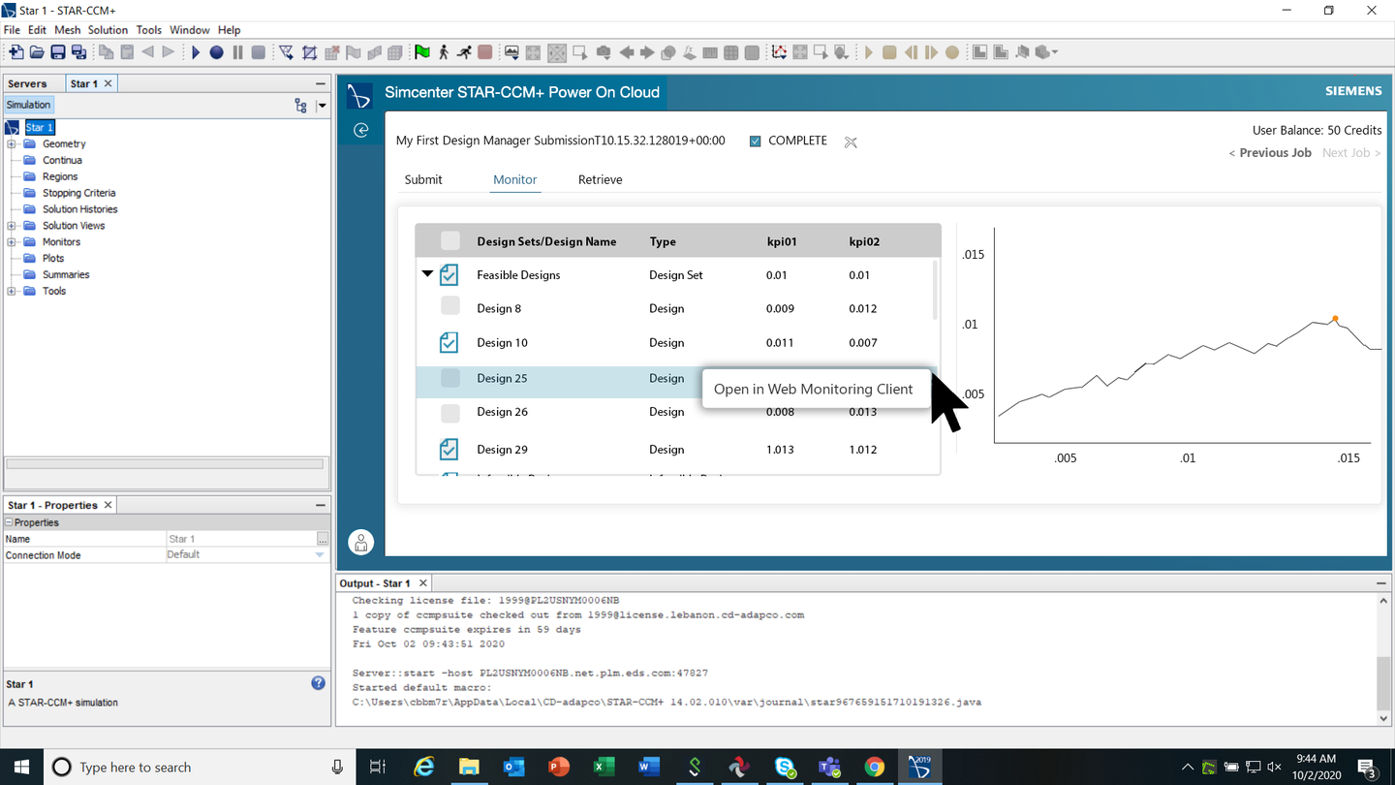Expand the Solution Views tree node

[12, 226]
